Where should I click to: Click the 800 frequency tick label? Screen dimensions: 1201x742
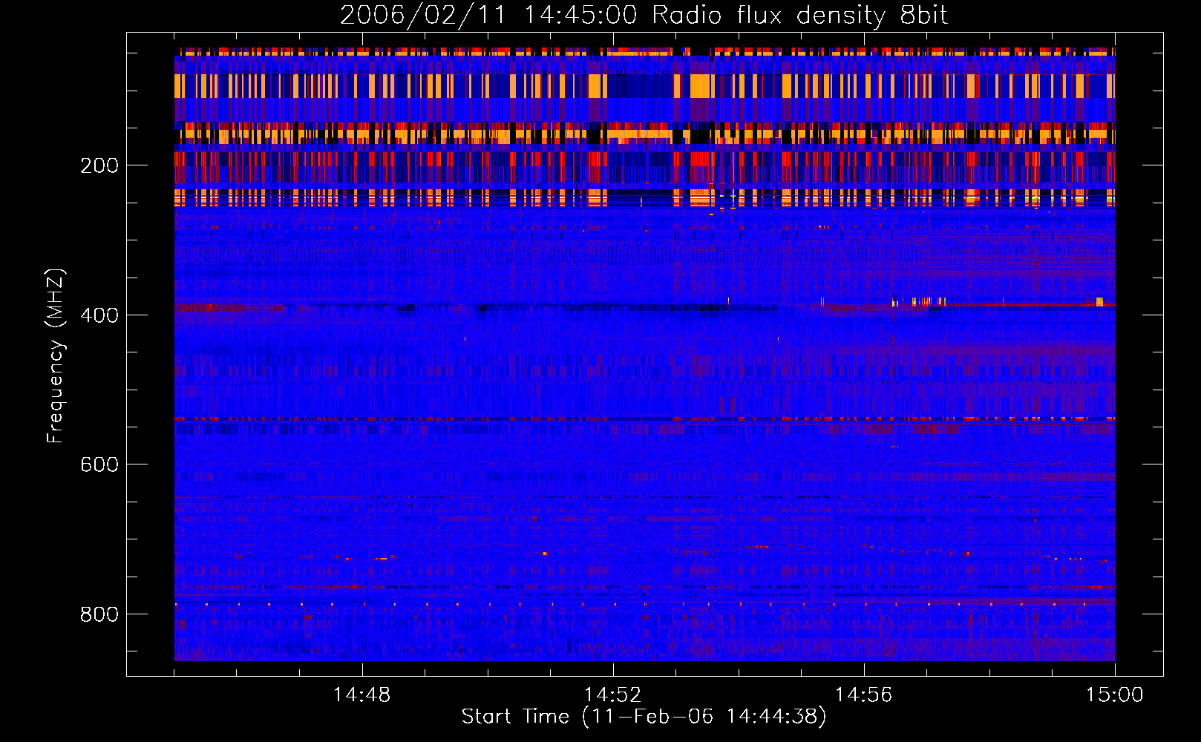99,614
